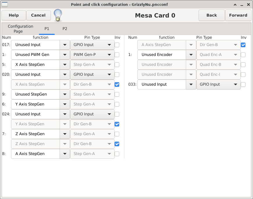Open Unused Encoder function dropdown at 1
253x199 pixels.
click(x=191, y=55)
